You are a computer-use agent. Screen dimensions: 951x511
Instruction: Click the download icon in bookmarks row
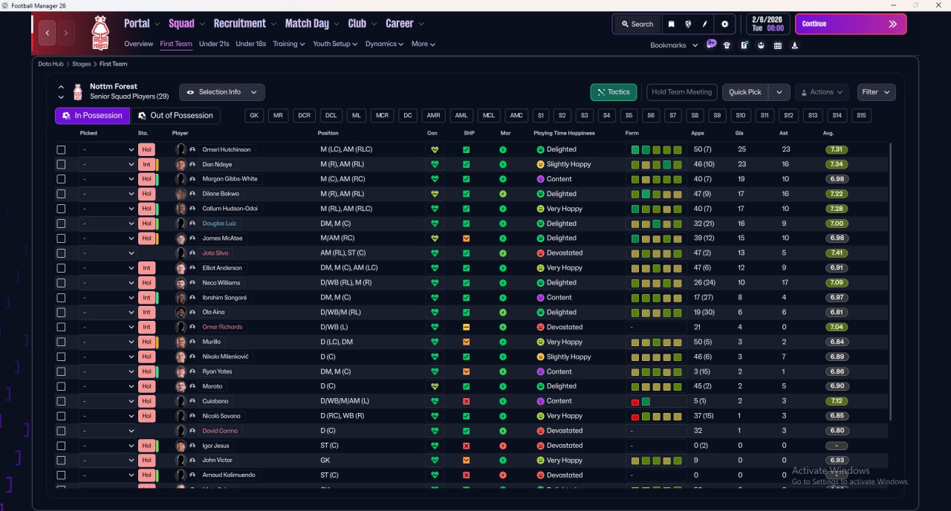795,45
